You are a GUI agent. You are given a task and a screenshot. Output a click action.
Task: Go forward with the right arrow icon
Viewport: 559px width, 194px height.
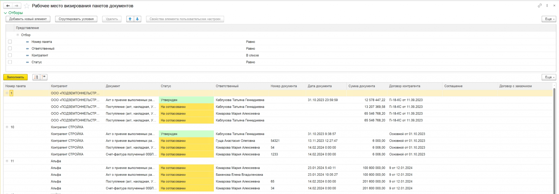click(17, 6)
